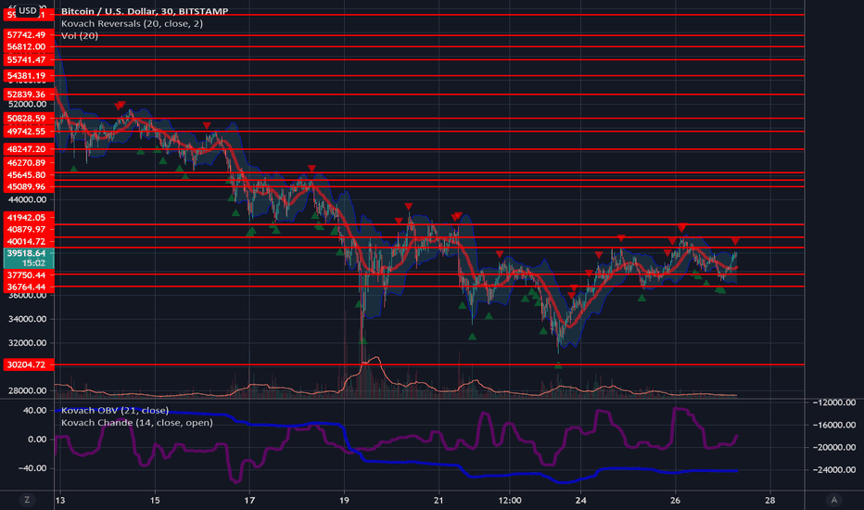The height and width of the screenshot is (510, 864).
Task: Click the Bitcoin / U.S. Dollar symbol title
Action: (145, 11)
